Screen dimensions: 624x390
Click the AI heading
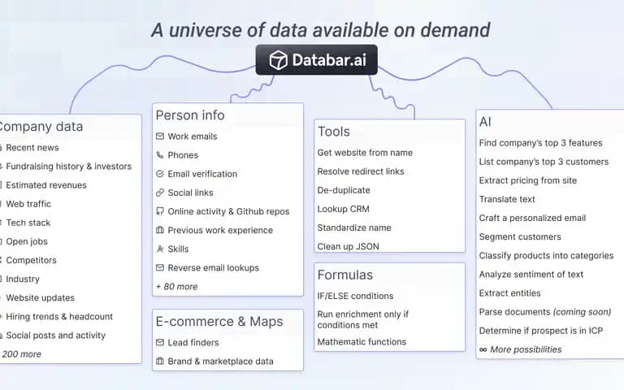(485, 122)
